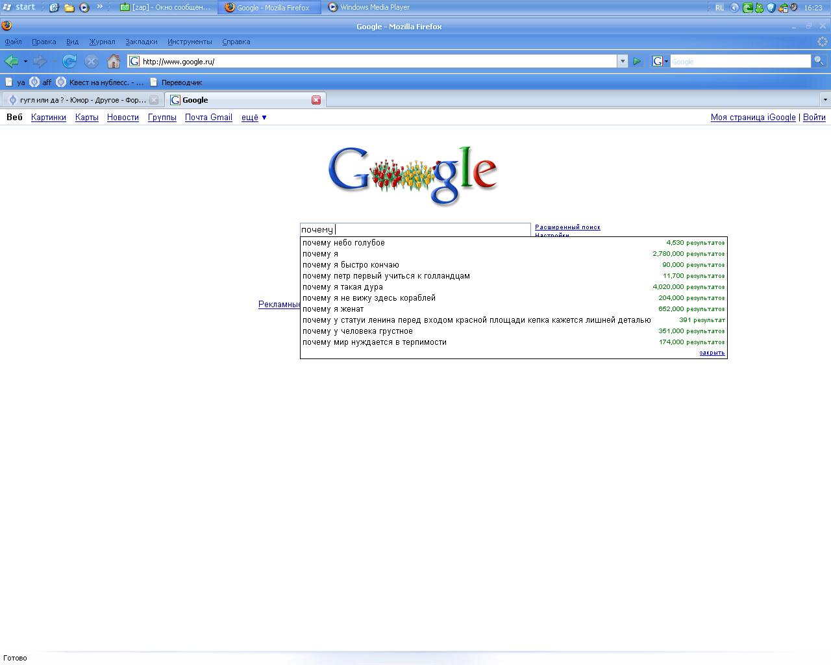Select suggestion 'почему я женат'
This screenshot has width=831, height=665.
coord(514,309)
